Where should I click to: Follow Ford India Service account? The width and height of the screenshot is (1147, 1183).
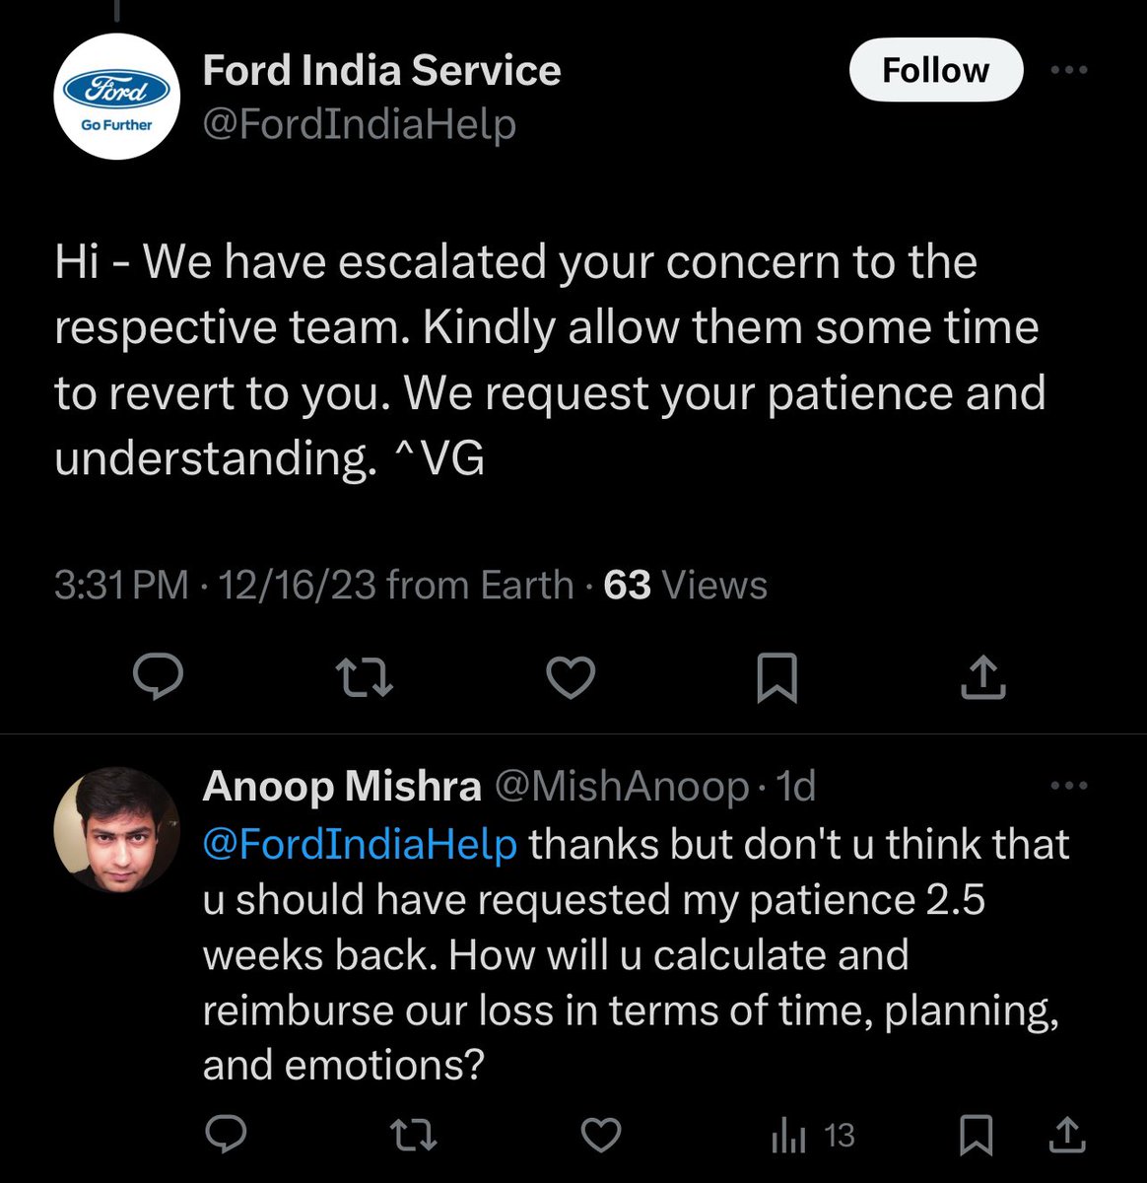point(935,70)
